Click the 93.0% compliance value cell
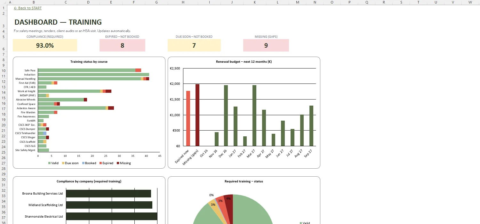Image resolution: width=480 pixels, height=224 pixels. click(x=45, y=45)
